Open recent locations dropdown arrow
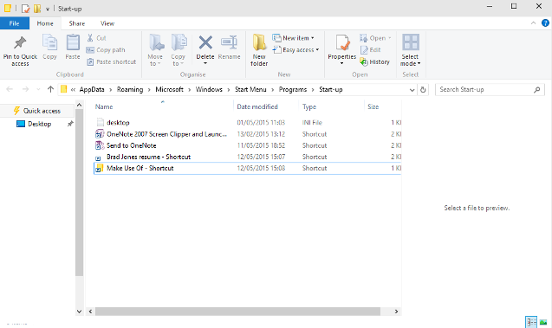 pyautogui.click(x=38, y=90)
